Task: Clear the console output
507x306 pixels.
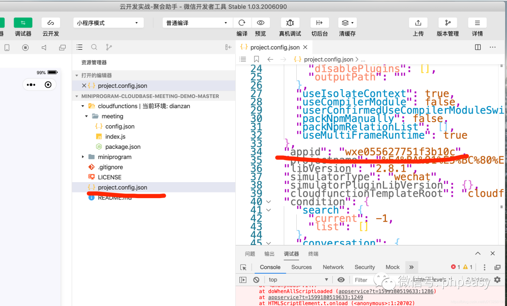Action: point(256,280)
